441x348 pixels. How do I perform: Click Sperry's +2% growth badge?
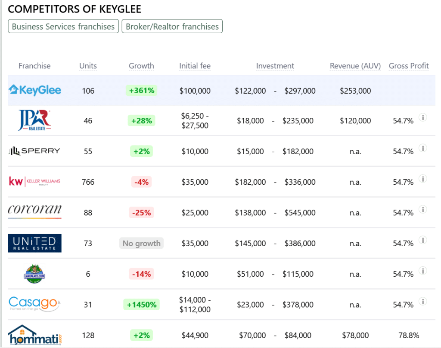click(x=141, y=151)
